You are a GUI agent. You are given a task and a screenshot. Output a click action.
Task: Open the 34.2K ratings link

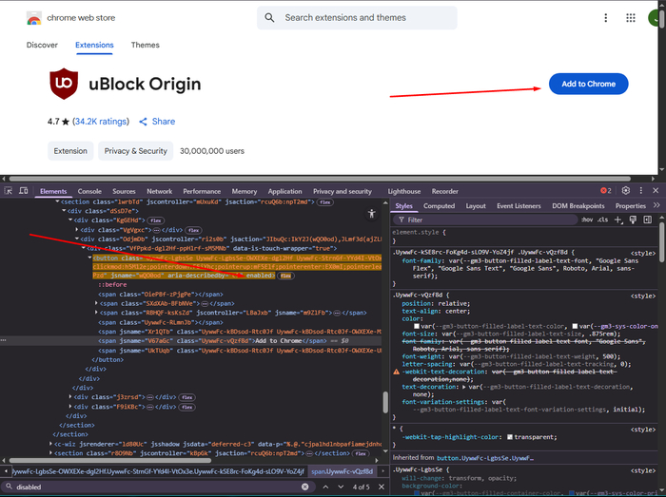click(x=101, y=122)
